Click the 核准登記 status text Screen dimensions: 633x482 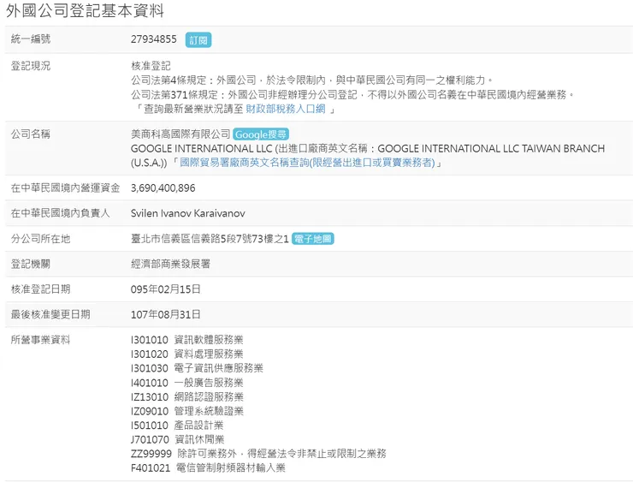click(151, 65)
